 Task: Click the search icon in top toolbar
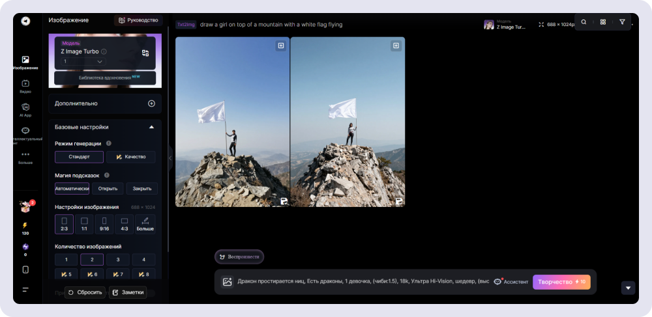pyautogui.click(x=584, y=22)
